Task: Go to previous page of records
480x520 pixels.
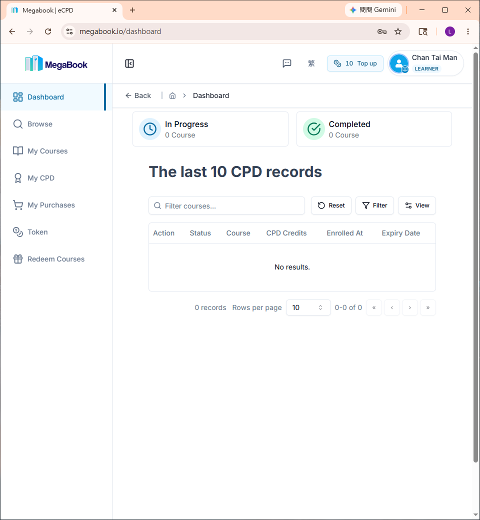Action: coord(392,307)
